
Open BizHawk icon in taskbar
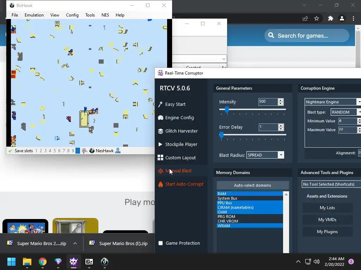coord(104,262)
